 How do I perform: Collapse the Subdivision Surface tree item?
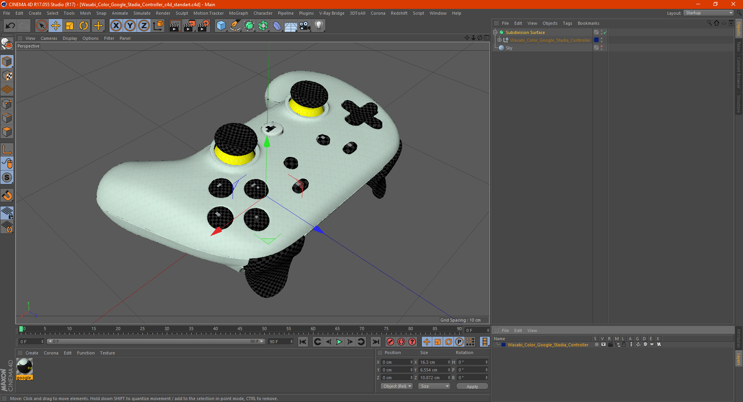click(x=495, y=32)
